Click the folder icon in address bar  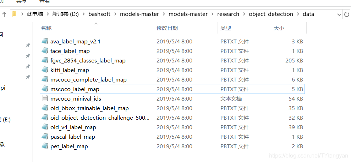[15, 14]
